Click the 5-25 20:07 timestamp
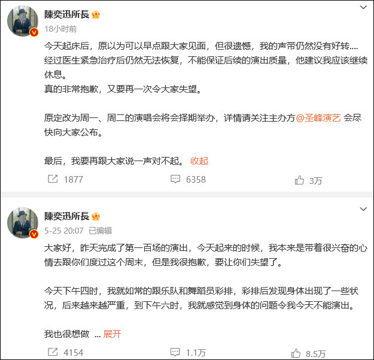The width and height of the screenshot is (374, 360). 64,230
